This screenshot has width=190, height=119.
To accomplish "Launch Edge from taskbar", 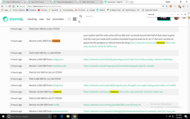I will 62,116.
